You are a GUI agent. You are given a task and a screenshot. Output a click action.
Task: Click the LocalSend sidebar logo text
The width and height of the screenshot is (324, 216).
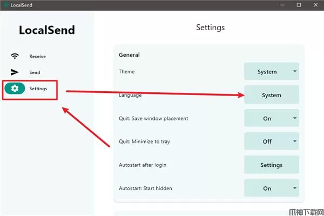point(47,30)
